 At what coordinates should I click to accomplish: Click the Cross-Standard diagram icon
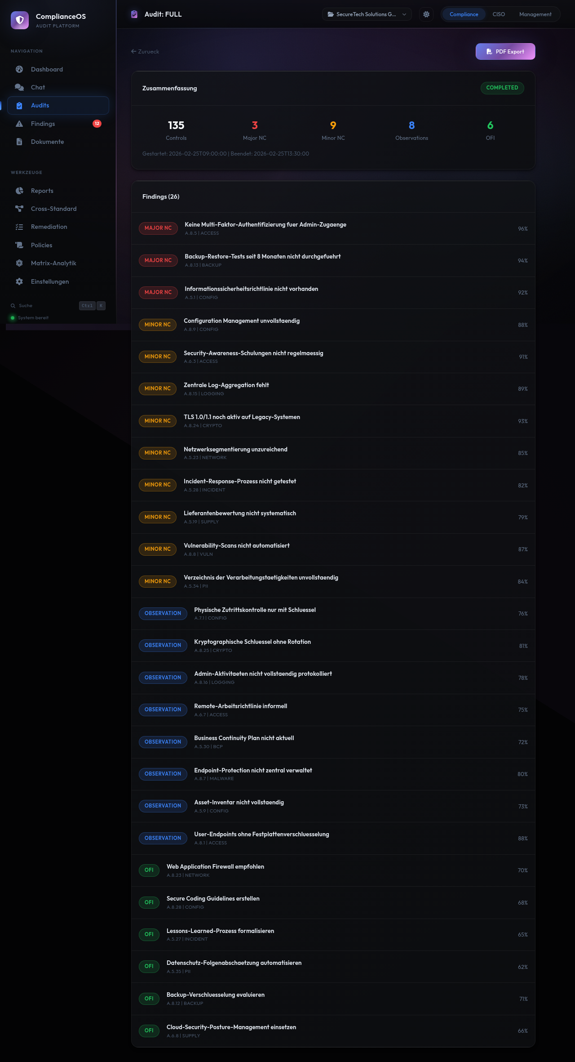19,209
